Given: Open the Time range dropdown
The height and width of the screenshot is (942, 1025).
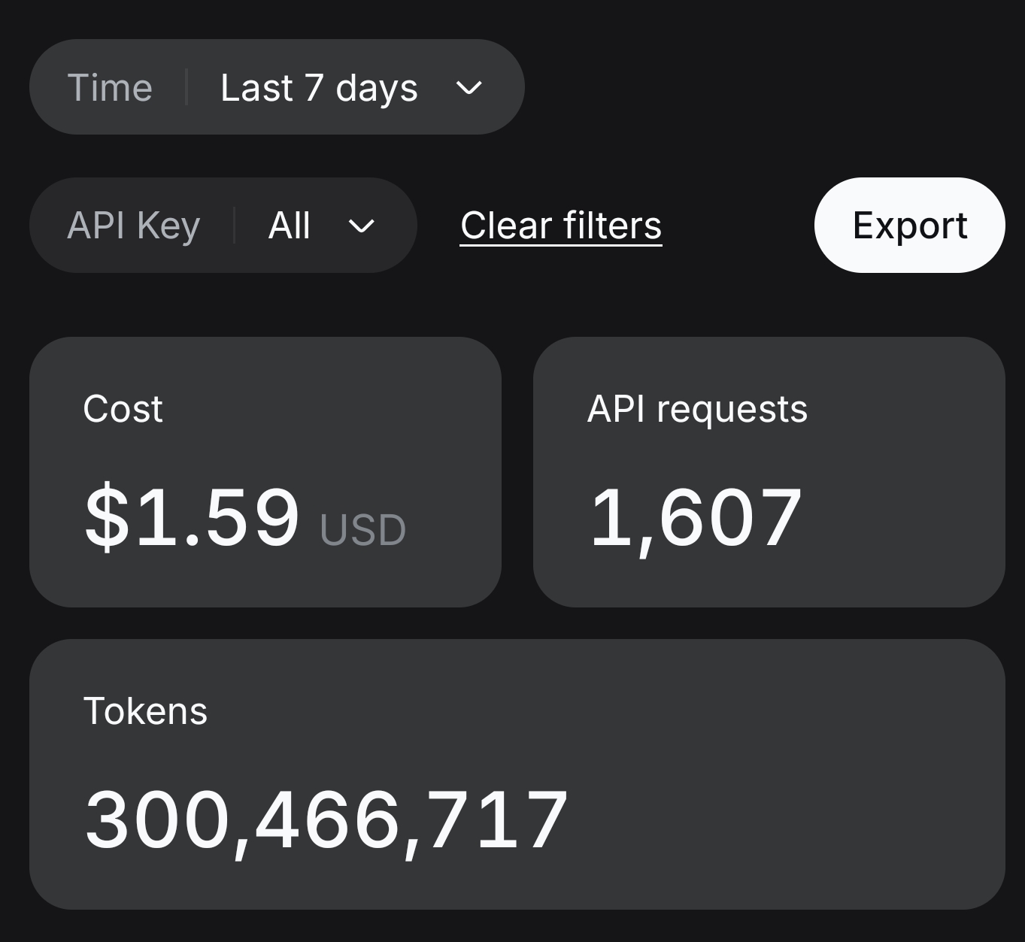Looking at the screenshot, I should pos(277,87).
